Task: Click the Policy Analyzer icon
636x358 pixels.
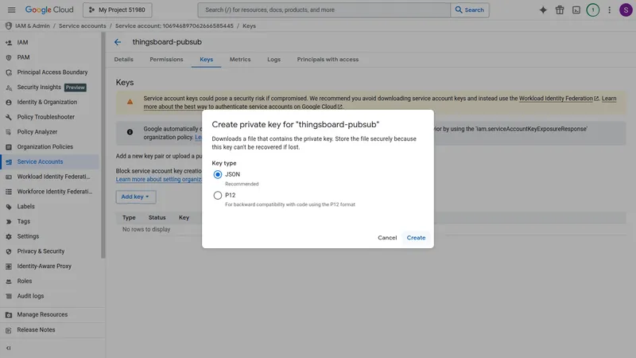Action: [x=9, y=132]
